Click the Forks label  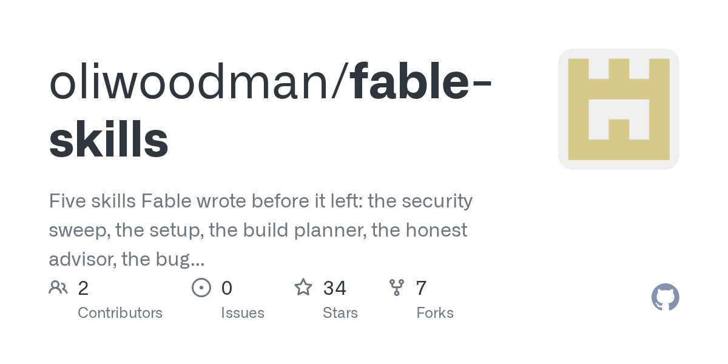point(435,313)
